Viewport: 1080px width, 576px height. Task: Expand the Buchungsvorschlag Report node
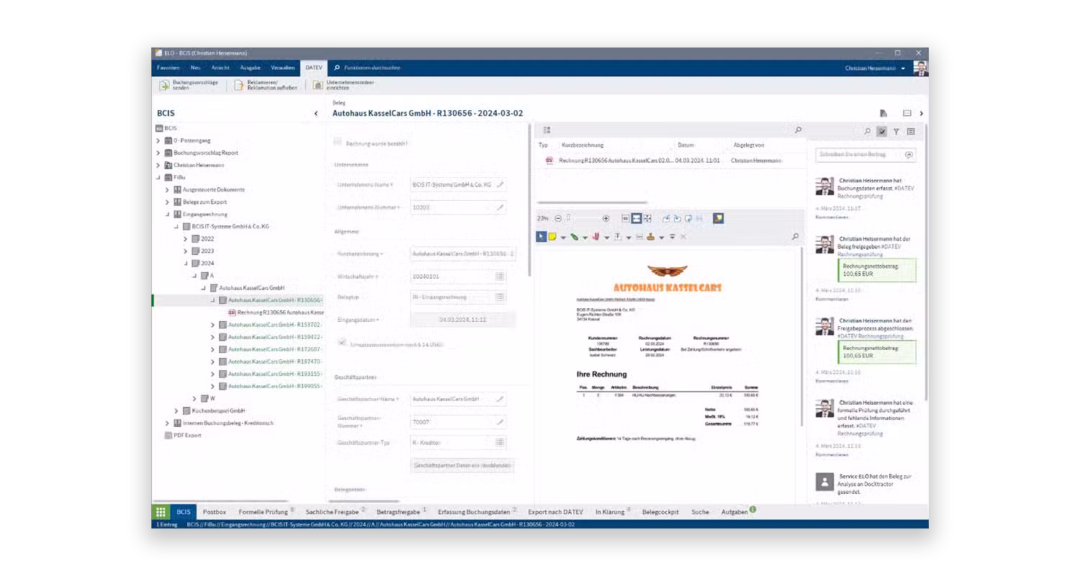click(158, 153)
